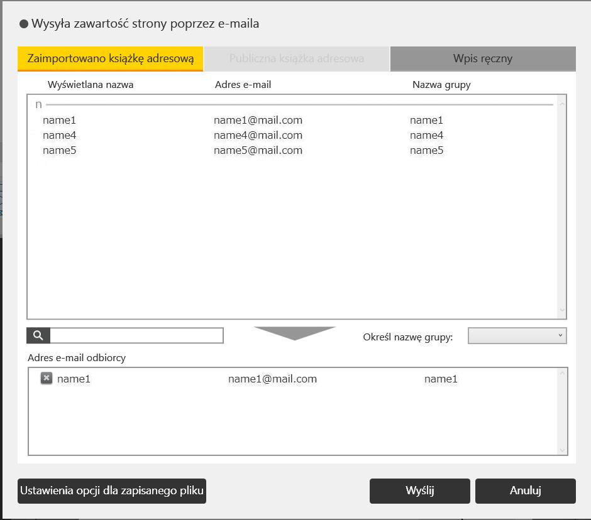Click name5@mail.com email address

point(258,150)
